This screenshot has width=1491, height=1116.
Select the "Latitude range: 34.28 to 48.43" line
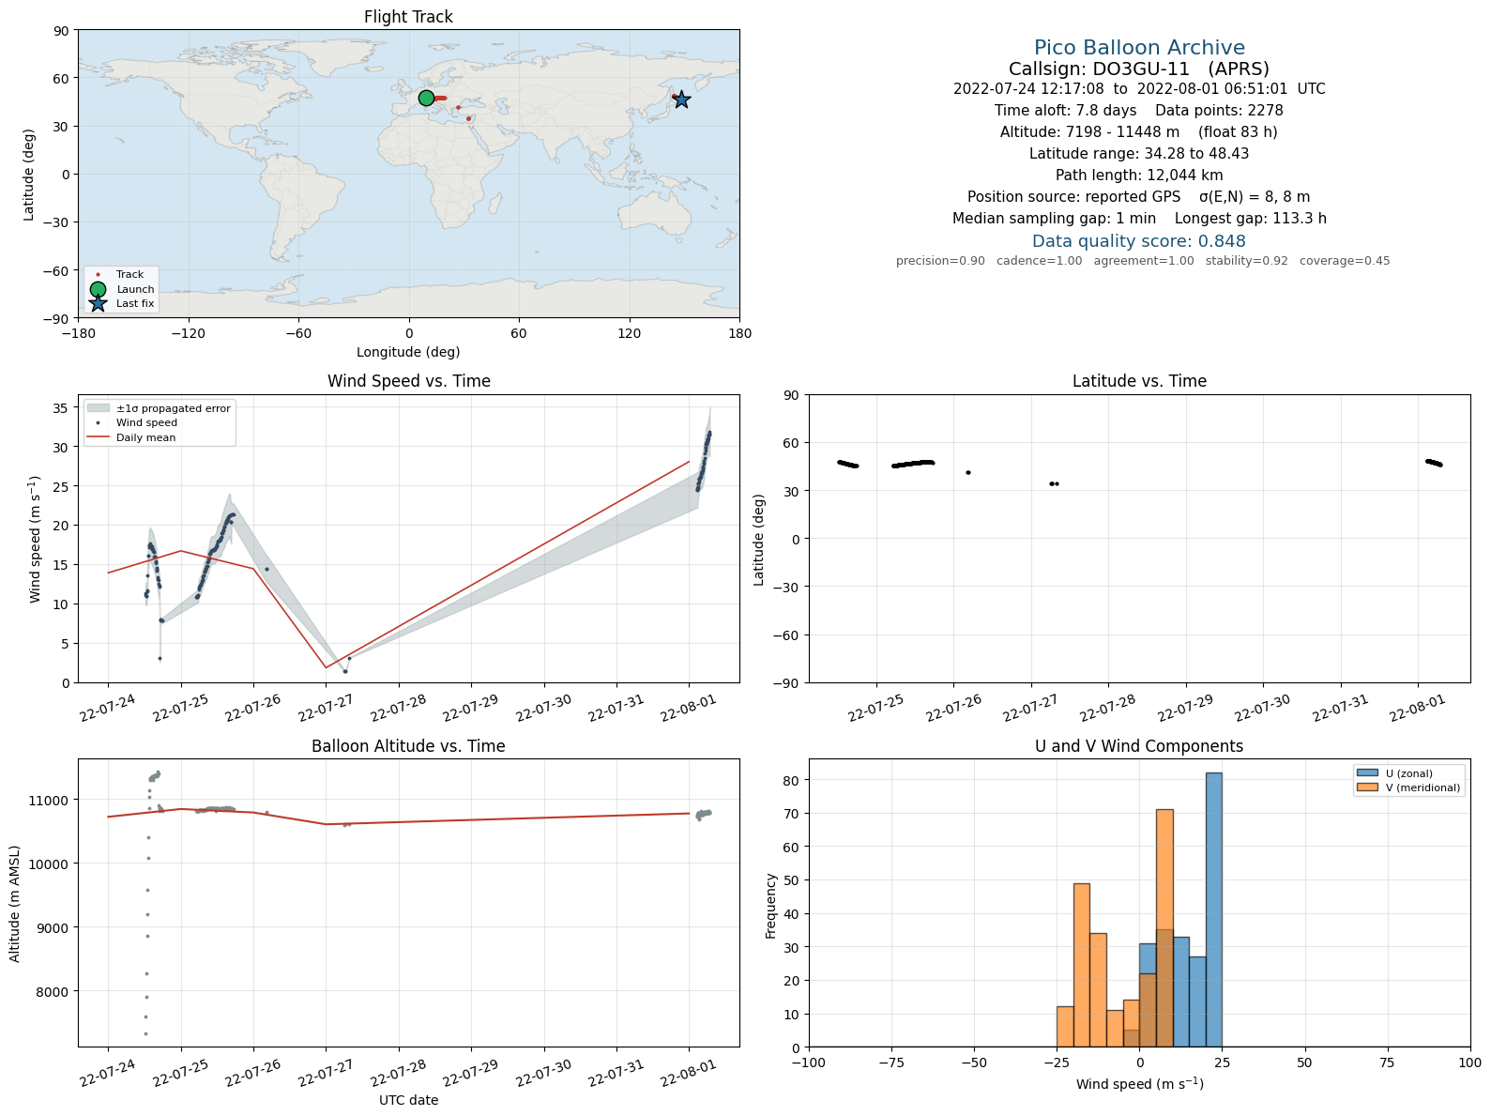coord(1139,154)
